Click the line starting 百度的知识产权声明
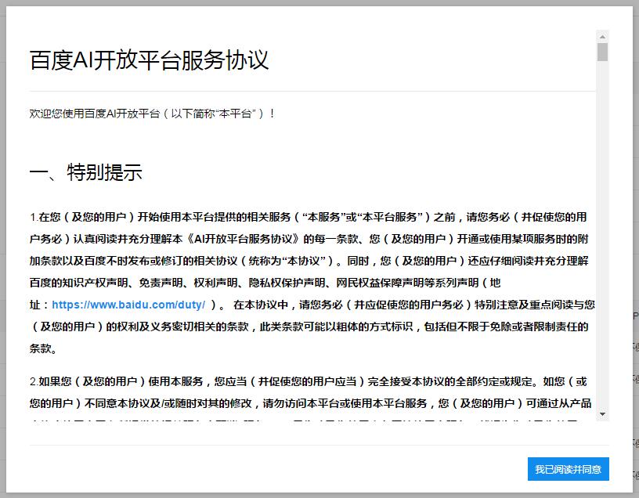Viewport: 639px width, 498px height. (x=265, y=283)
